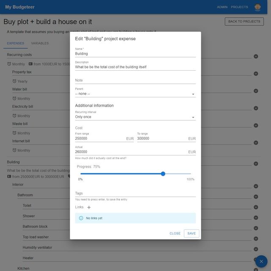The height and width of the screenshot is (271, 271).
Task: Click the "Bathroom block" row text
Action: [x=35, y=227]
